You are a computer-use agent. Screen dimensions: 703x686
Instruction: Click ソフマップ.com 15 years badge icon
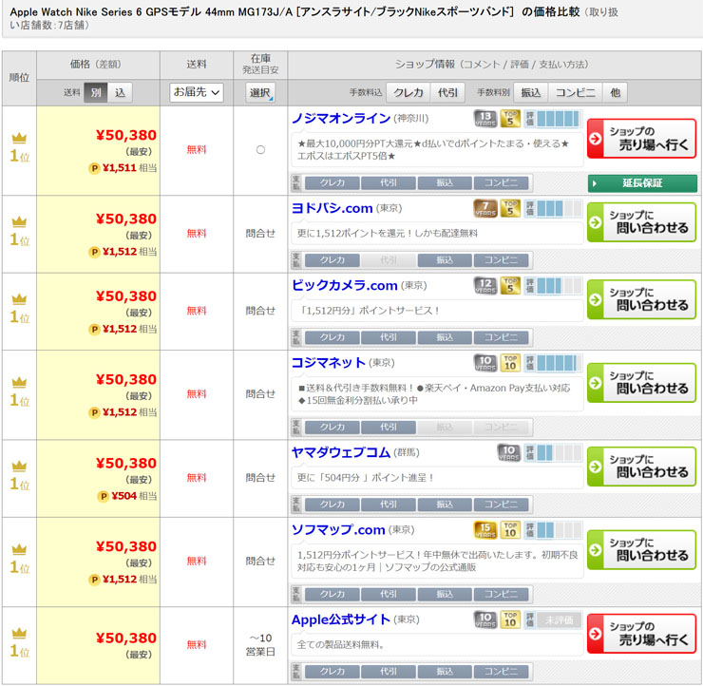485,530
